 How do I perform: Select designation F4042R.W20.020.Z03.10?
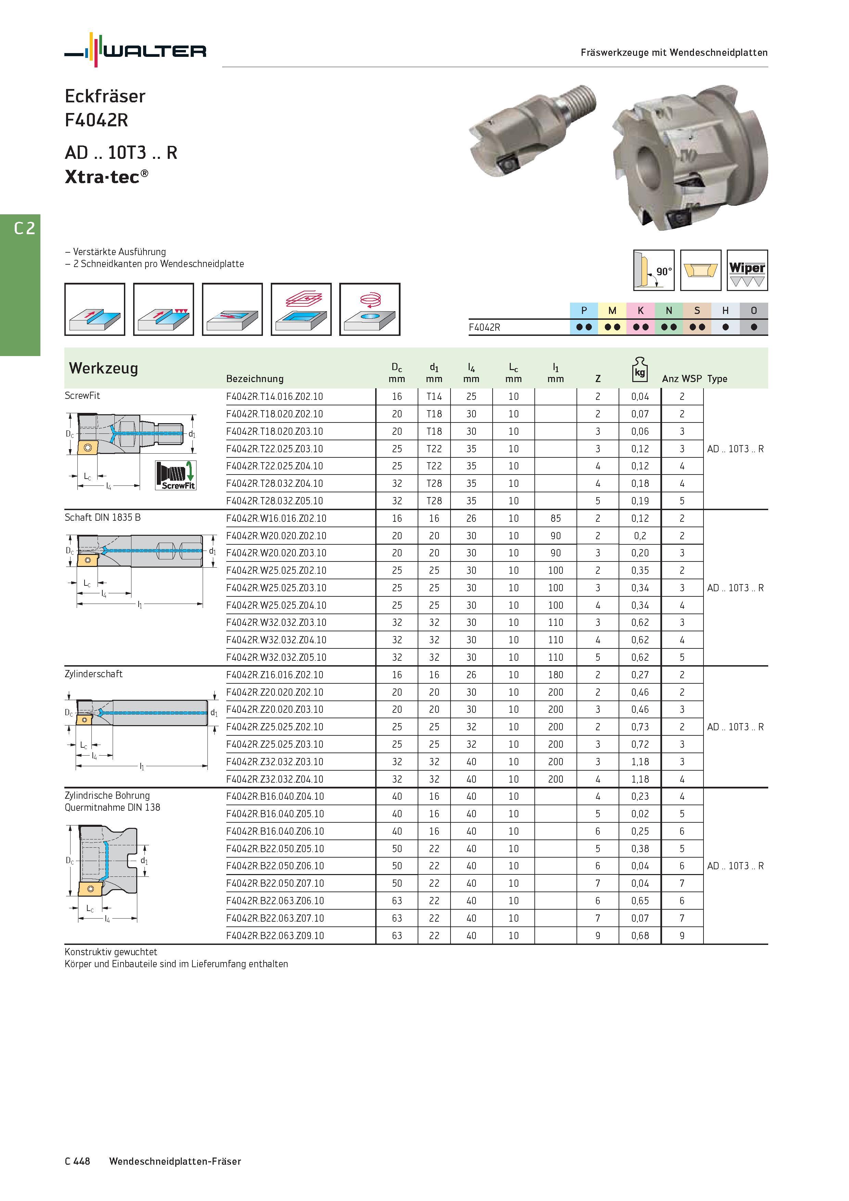click(x=276, y=553)
